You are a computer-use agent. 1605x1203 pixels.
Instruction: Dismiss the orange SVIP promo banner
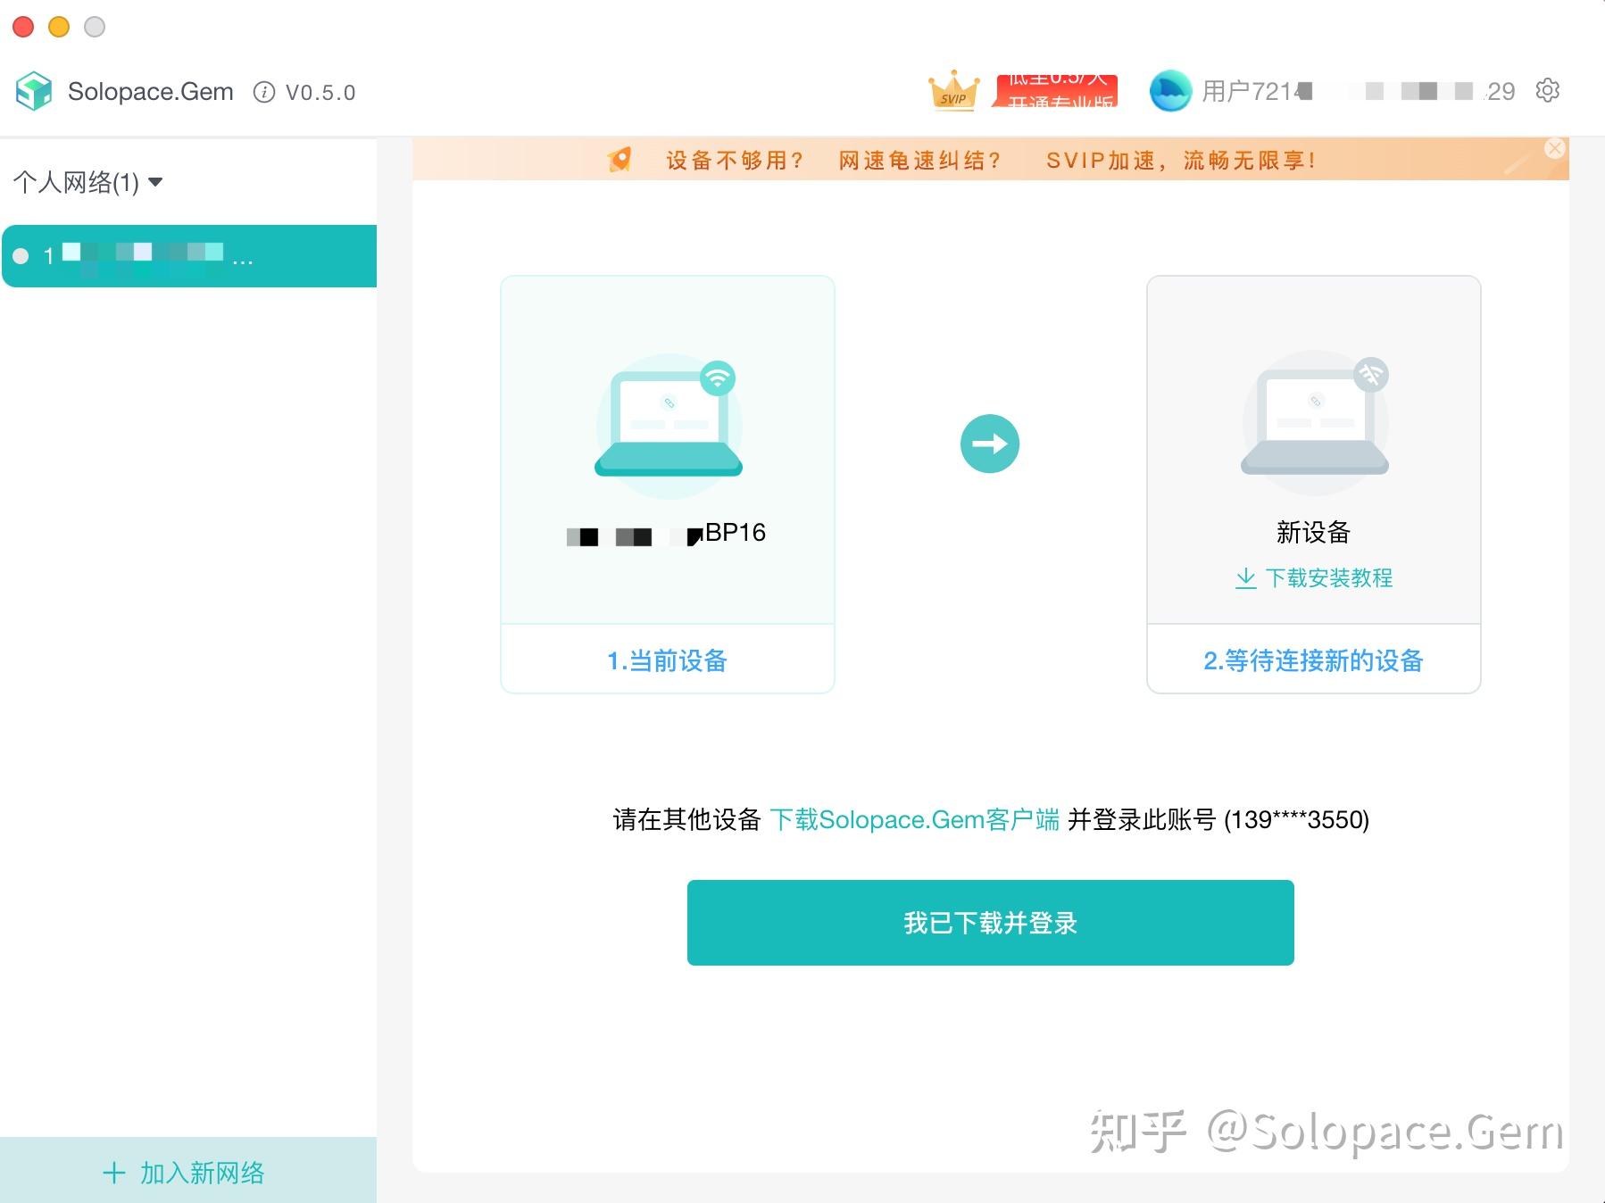pos(1553,149)
